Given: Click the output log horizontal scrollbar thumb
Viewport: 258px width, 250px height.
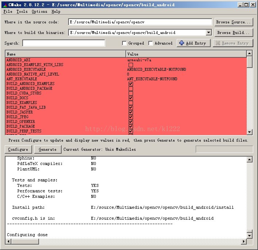Looking at the screenshot, I should point(25,242).
